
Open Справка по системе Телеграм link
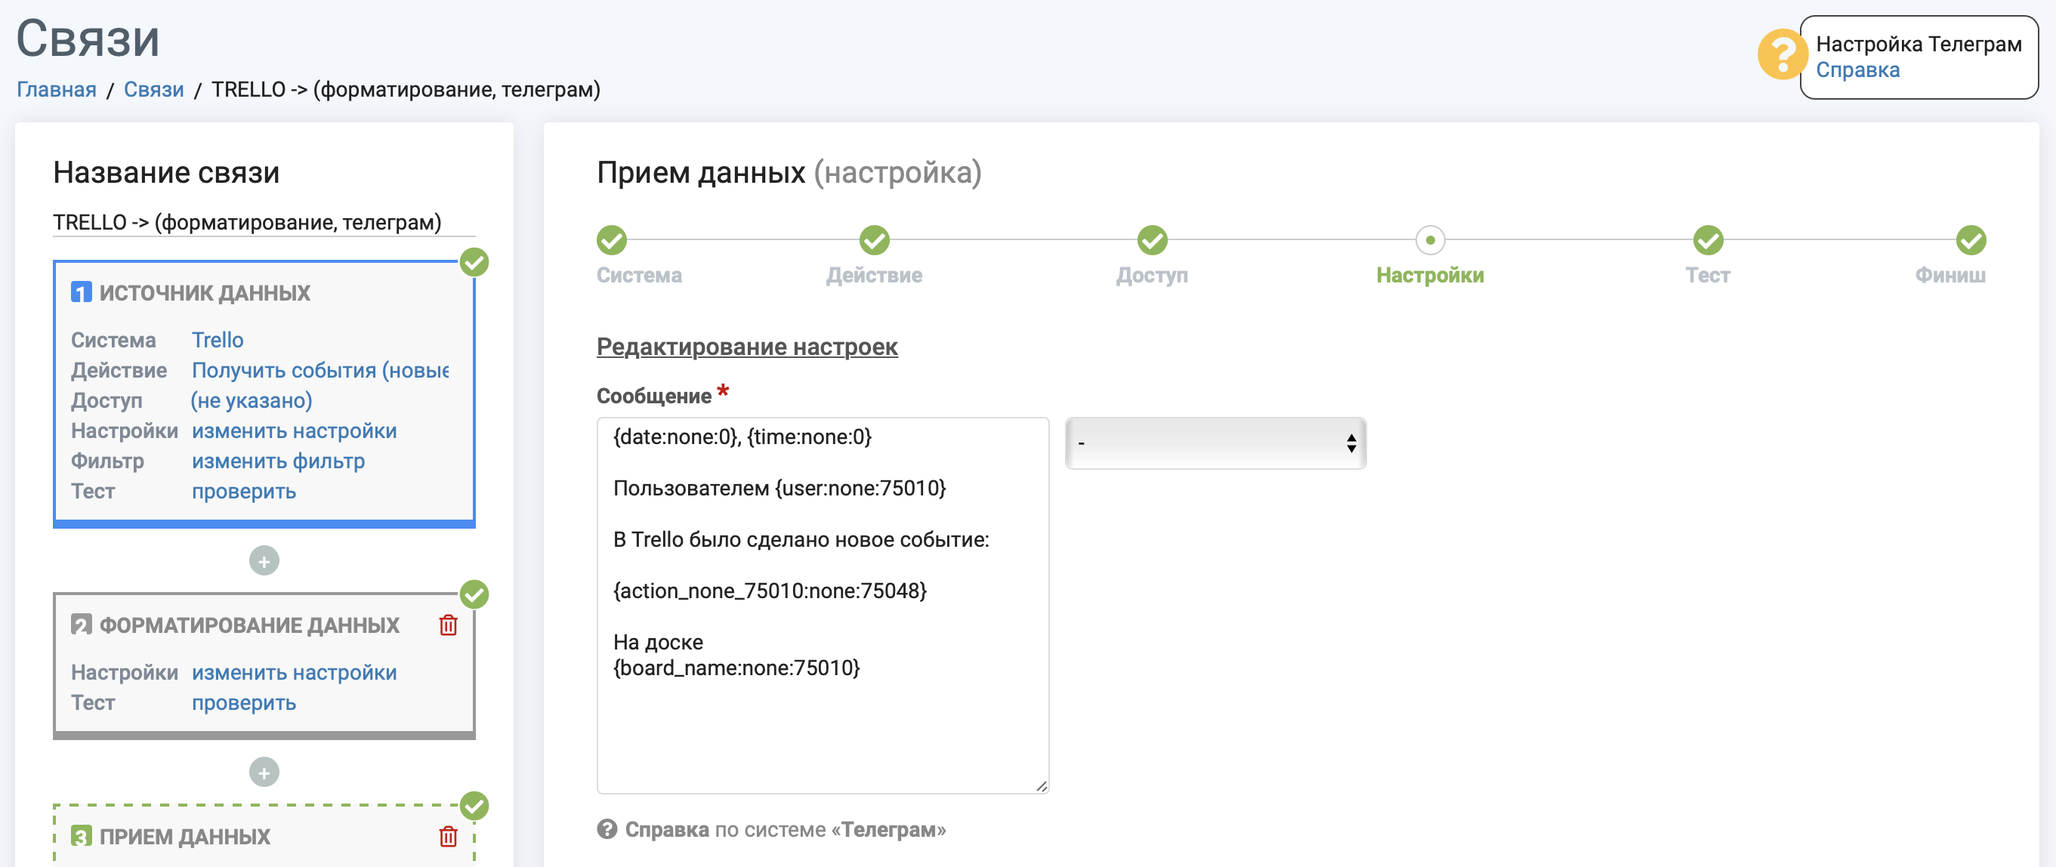tap(786, 829)
